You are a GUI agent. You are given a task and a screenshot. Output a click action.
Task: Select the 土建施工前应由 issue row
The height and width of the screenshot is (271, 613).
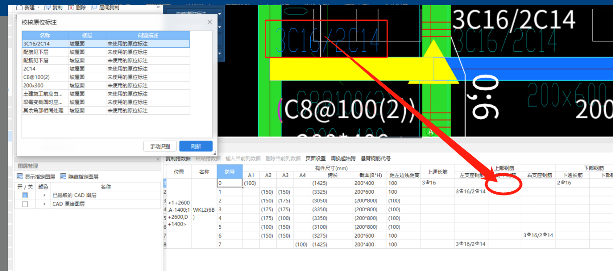(106, 94)
